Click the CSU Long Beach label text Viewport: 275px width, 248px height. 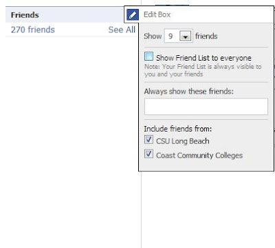coord(183,141)
